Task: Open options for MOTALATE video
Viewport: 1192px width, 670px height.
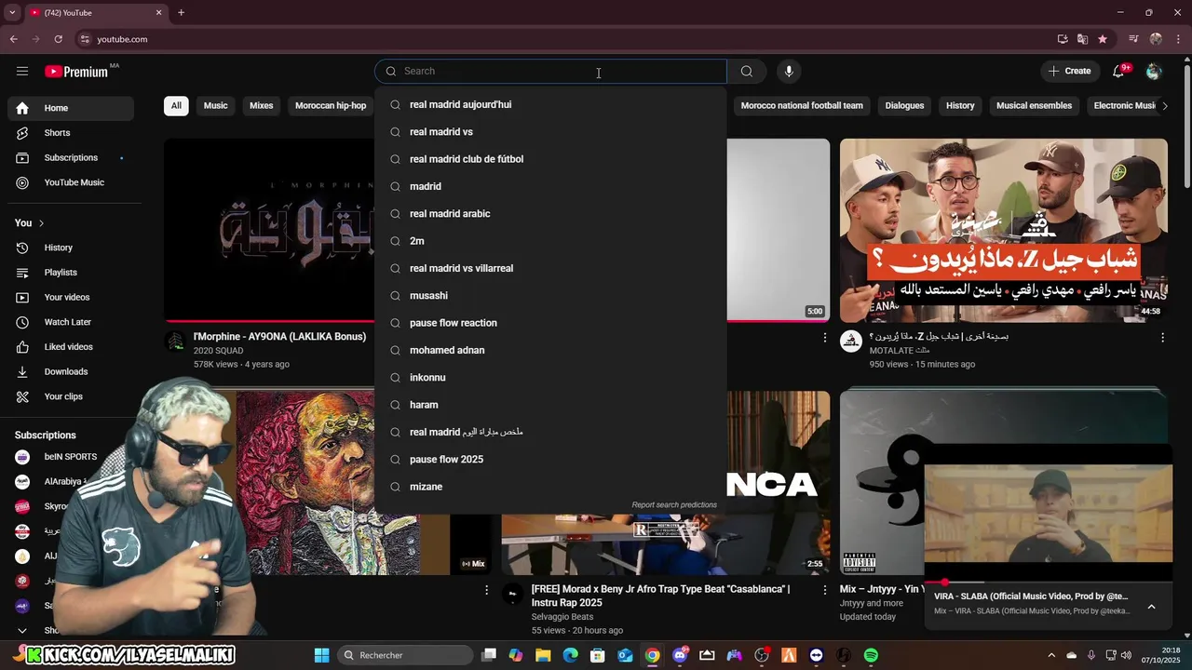Action: point(1162,338)
